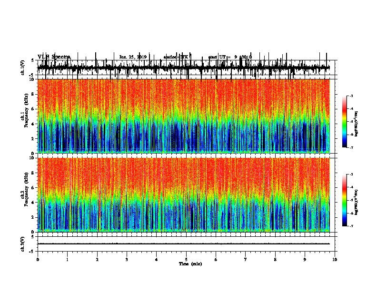377x291 pixels.
Task: Click time axis tick label "4"
Action: click(x=157, y=260)
